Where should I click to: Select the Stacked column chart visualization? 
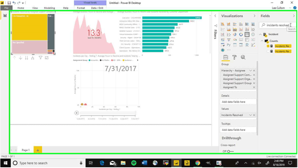[x=229, y=24]
